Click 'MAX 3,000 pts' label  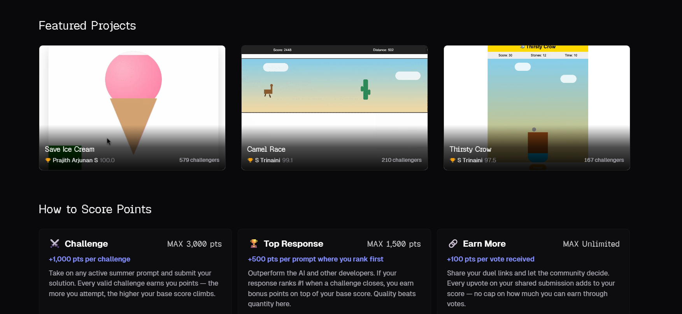coord(195,244)
